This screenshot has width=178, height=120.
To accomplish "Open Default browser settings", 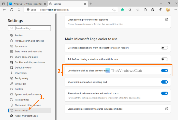I will pos(29,67).
